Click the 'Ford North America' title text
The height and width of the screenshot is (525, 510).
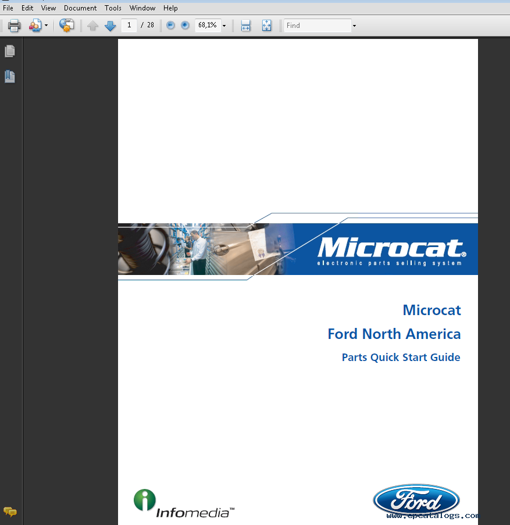pyautogui.click(x=394, y=334)
